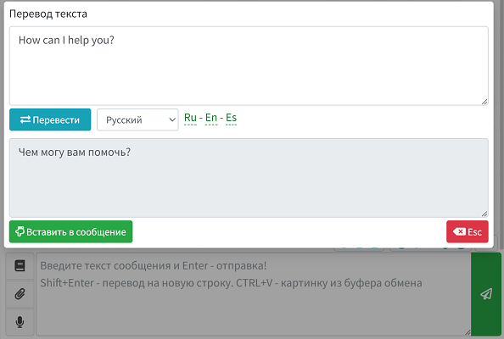Screen dimensions: 504x339
Task: Click the resize handle of the translation output area
Action: tap(484, 214)
